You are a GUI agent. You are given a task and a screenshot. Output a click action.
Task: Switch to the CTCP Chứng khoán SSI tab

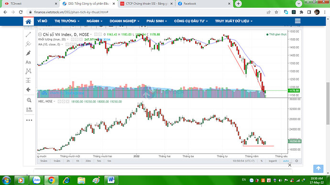146,3
